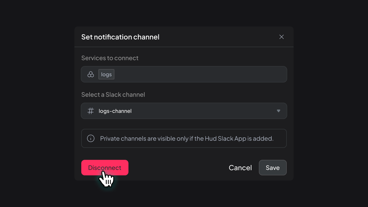Focus the Services to connect field

pos(184,74)
